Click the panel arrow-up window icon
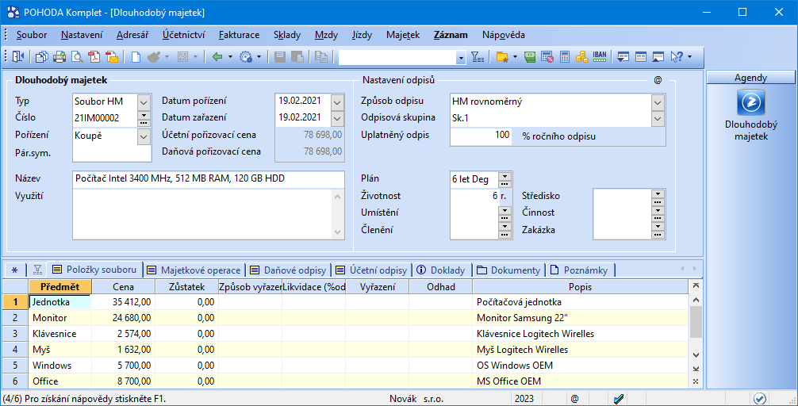Viewport: 798px width, 406px height. [658, 57]
